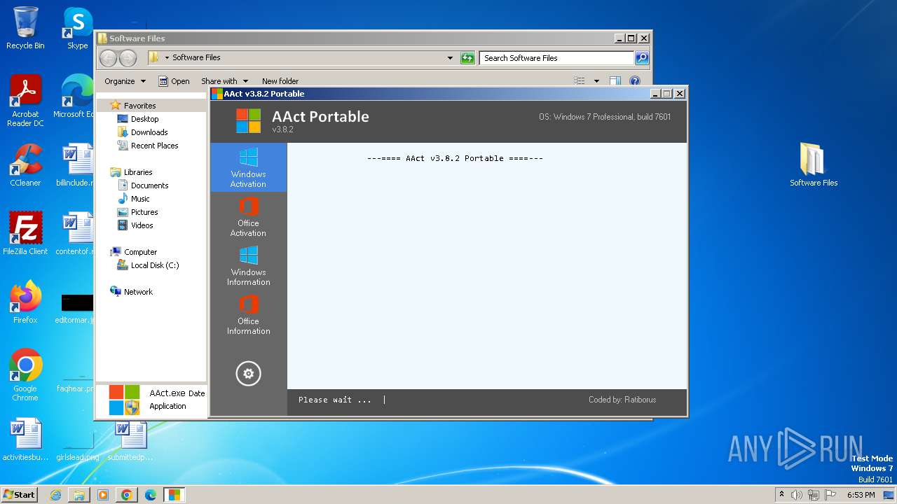Go forward in Explorer window

[128, 58]
